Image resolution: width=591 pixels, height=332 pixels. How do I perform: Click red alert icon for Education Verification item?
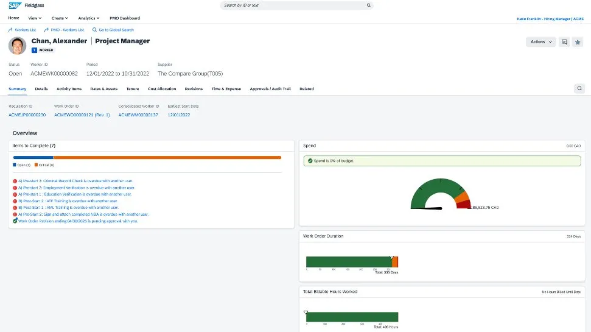point(15,194)
